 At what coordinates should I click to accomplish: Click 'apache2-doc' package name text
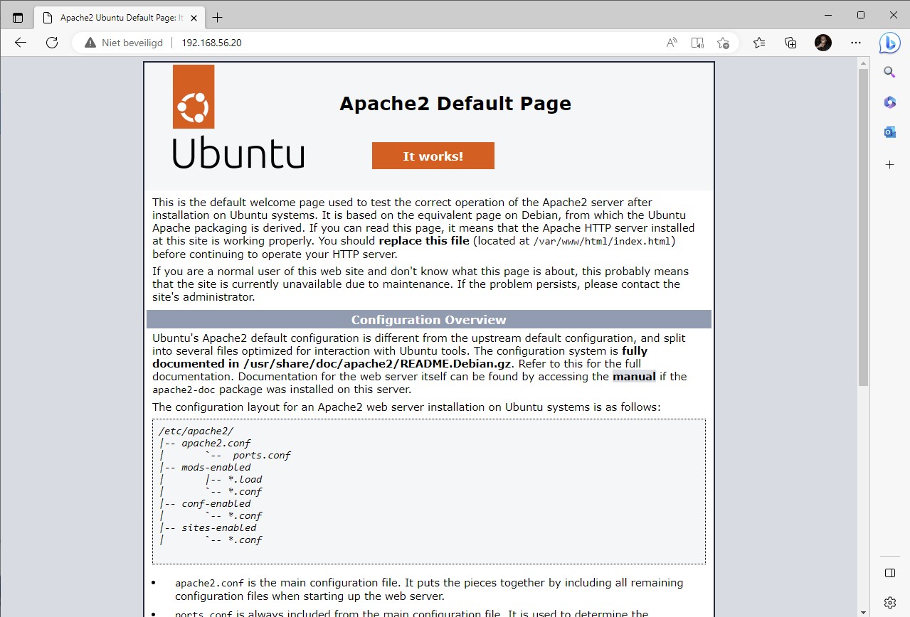[184, 390]
